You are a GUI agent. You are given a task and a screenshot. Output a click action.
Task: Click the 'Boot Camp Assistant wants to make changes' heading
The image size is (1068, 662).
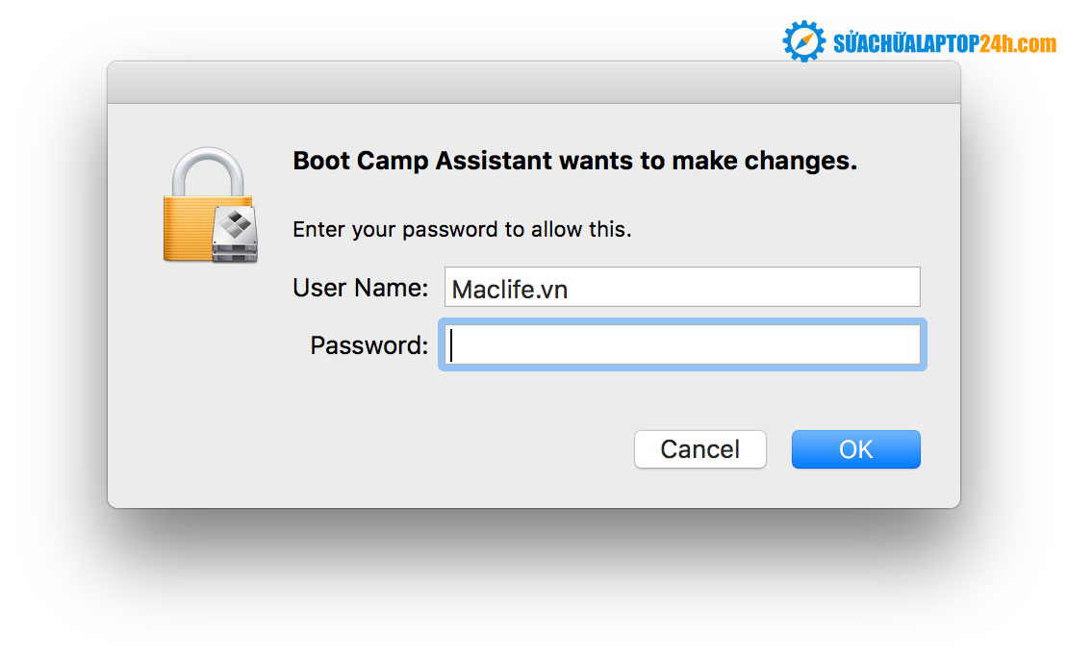coord(574,161)
